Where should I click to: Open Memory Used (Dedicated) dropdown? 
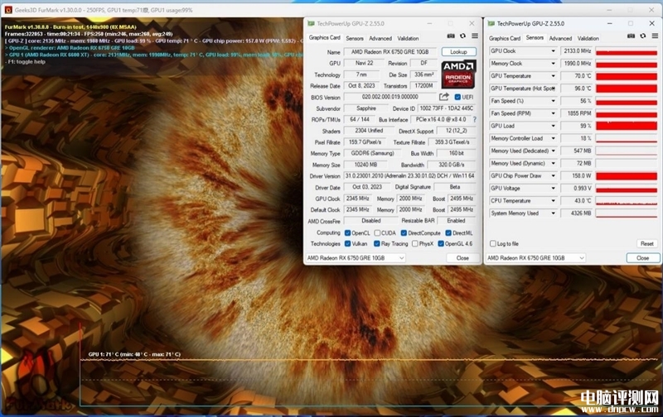pos(553,151)
